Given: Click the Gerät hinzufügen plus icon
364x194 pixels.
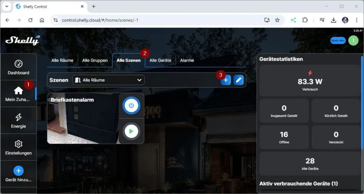Looking at the screenshot, I should pyautogui.click(x=18, y=171).
